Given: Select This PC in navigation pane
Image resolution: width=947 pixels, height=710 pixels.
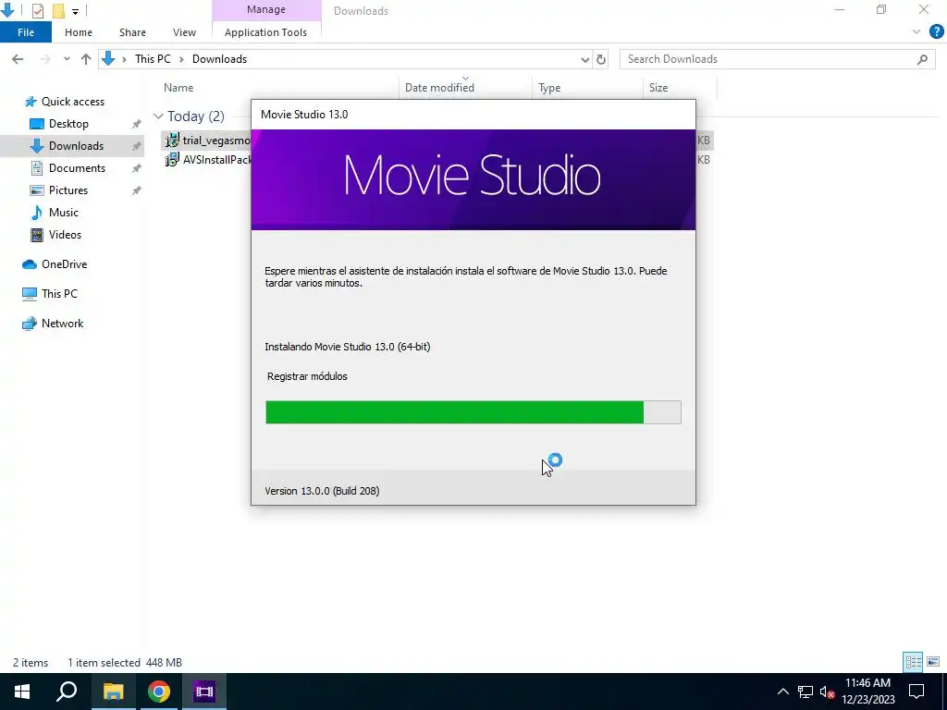Looking at the screenshot, I should pos(59,294).
